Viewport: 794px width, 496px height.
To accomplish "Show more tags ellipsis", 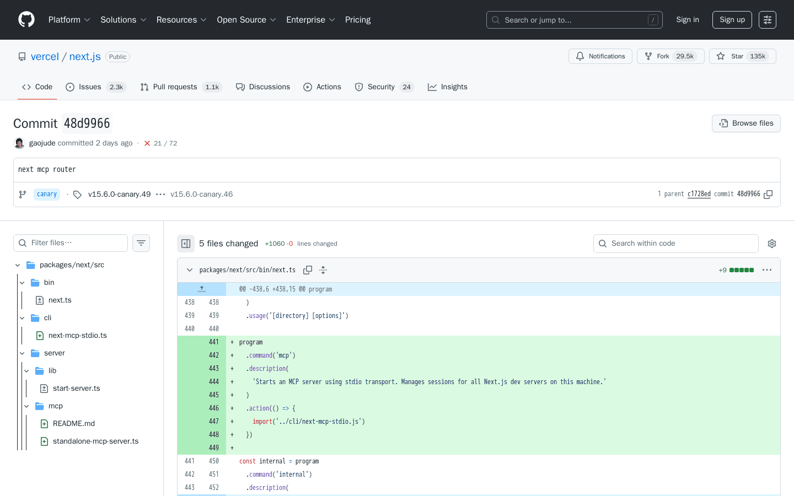I will pos(160,194).
